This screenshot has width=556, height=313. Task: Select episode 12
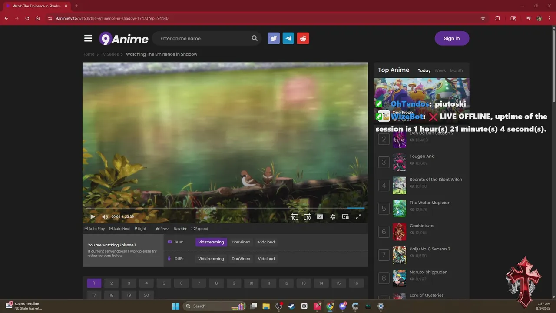pos(286,283)
